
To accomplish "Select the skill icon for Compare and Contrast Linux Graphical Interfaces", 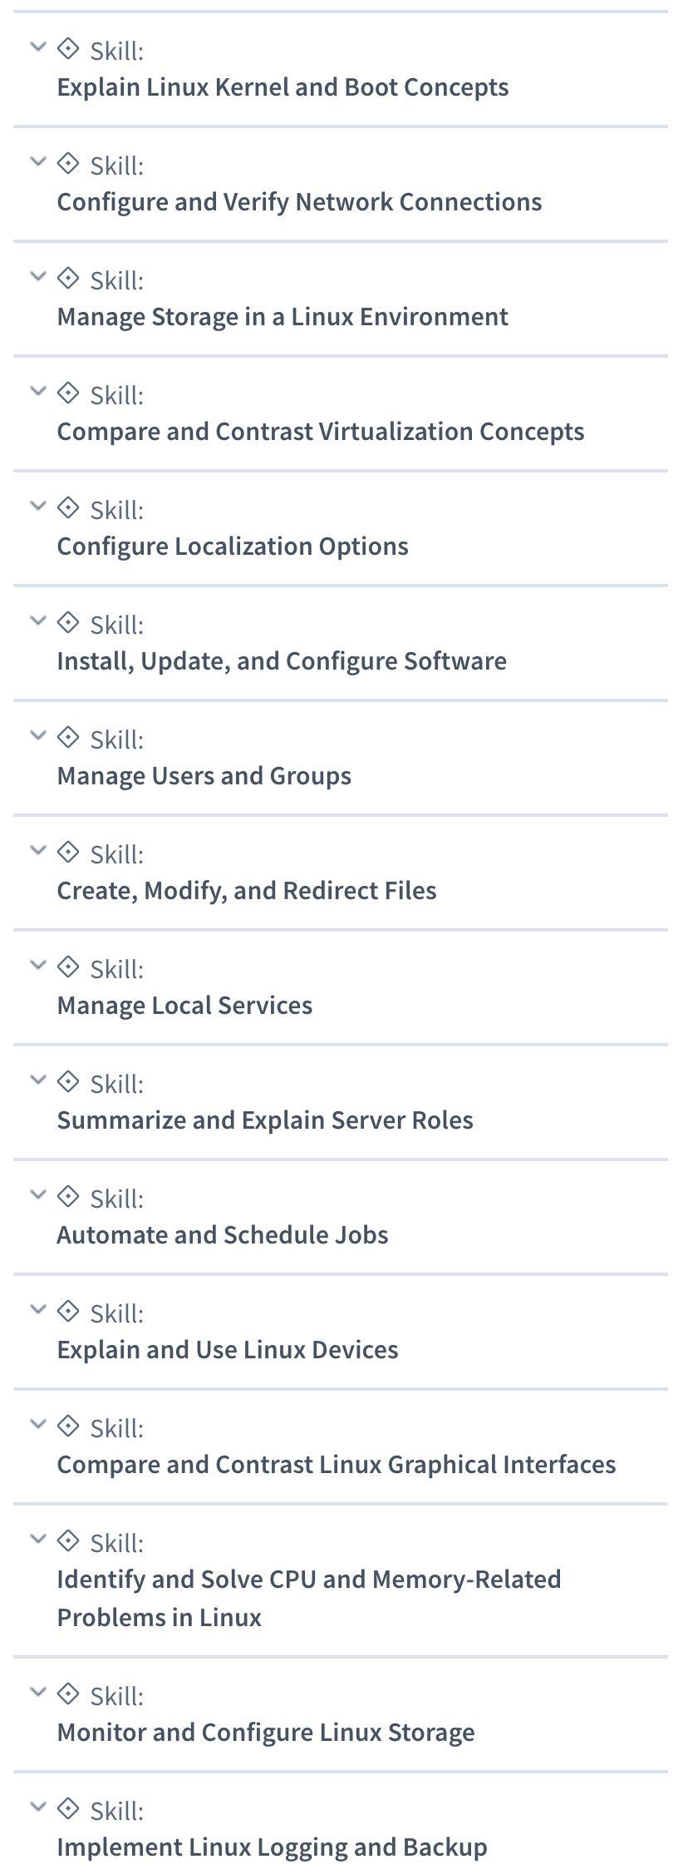I will tap(68, 1426).
